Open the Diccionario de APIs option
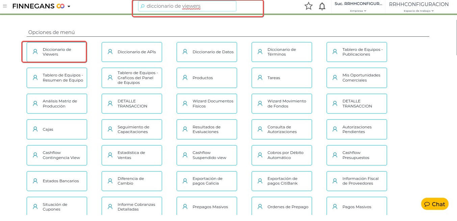Screen dimensions: 457x221 coord(132,52)
